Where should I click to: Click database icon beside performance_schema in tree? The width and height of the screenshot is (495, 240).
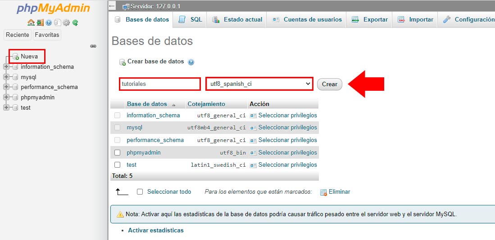pyautogui.click(x=15, y=87)
